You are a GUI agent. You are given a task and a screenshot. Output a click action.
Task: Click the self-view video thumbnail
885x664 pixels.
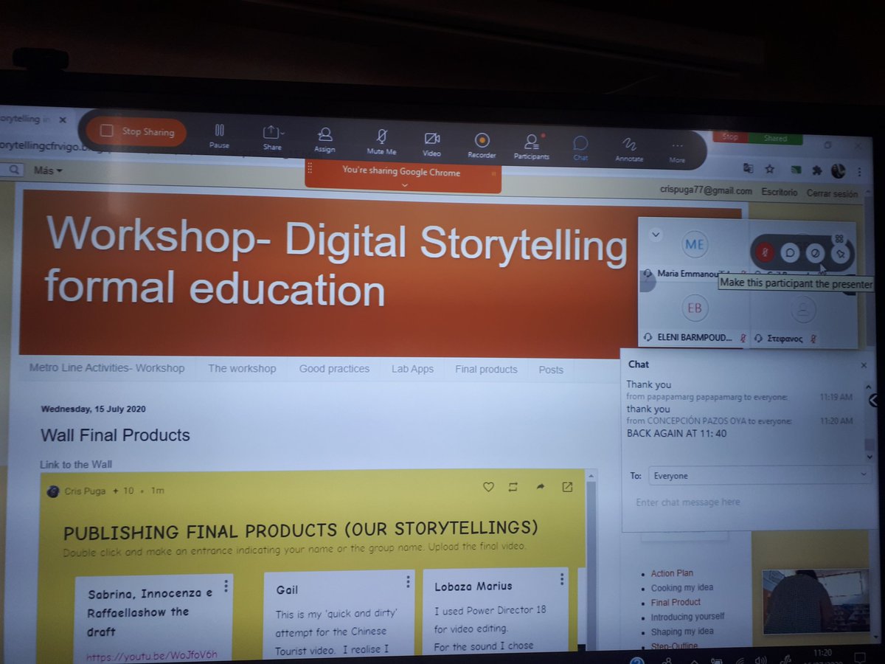tap(816, 602)
